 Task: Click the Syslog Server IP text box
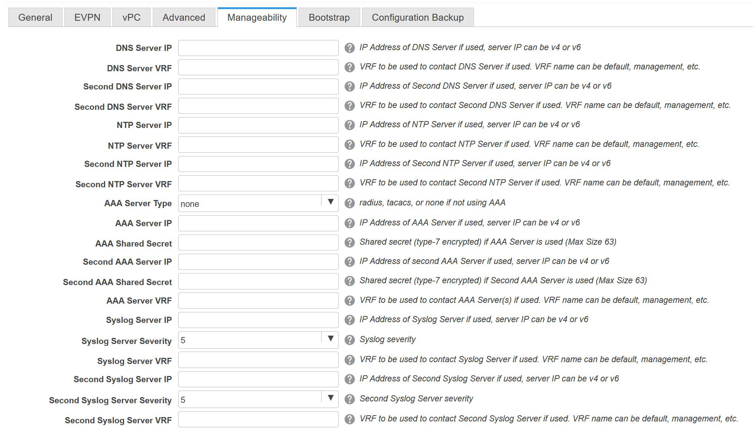point(258,320)
